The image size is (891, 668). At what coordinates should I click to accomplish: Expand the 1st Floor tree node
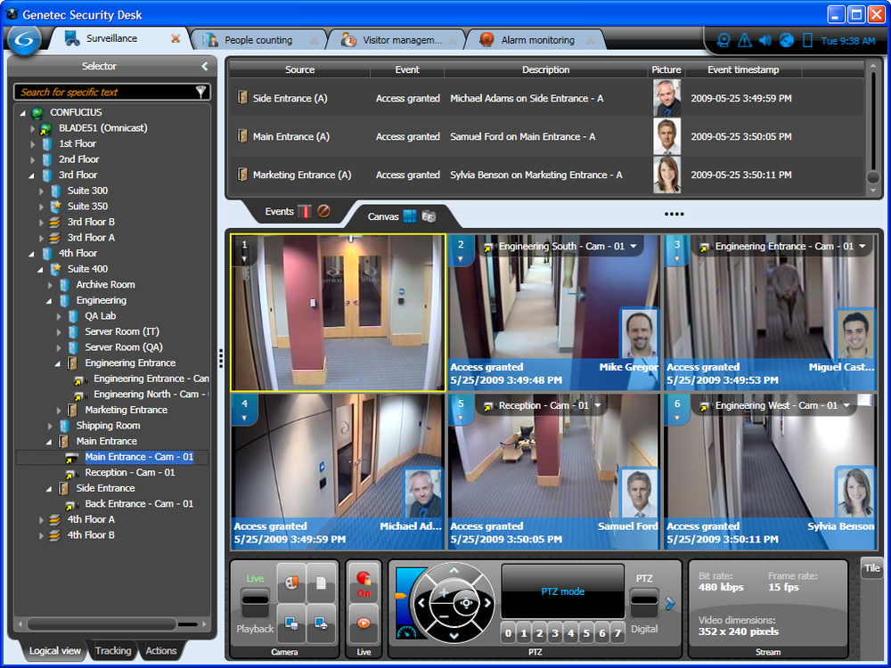(33, 143)
